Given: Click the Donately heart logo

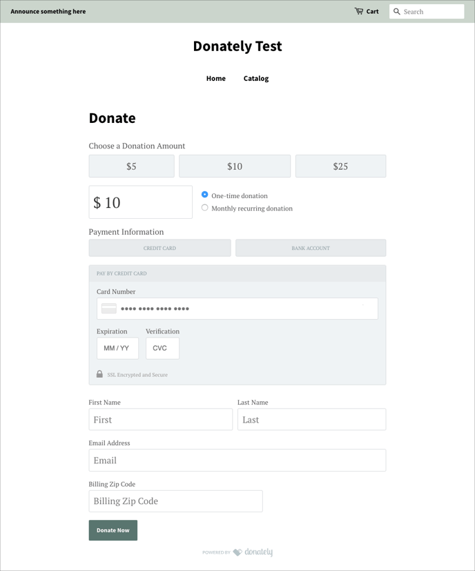Looking at the screenshot, I should tap(237, 552).
